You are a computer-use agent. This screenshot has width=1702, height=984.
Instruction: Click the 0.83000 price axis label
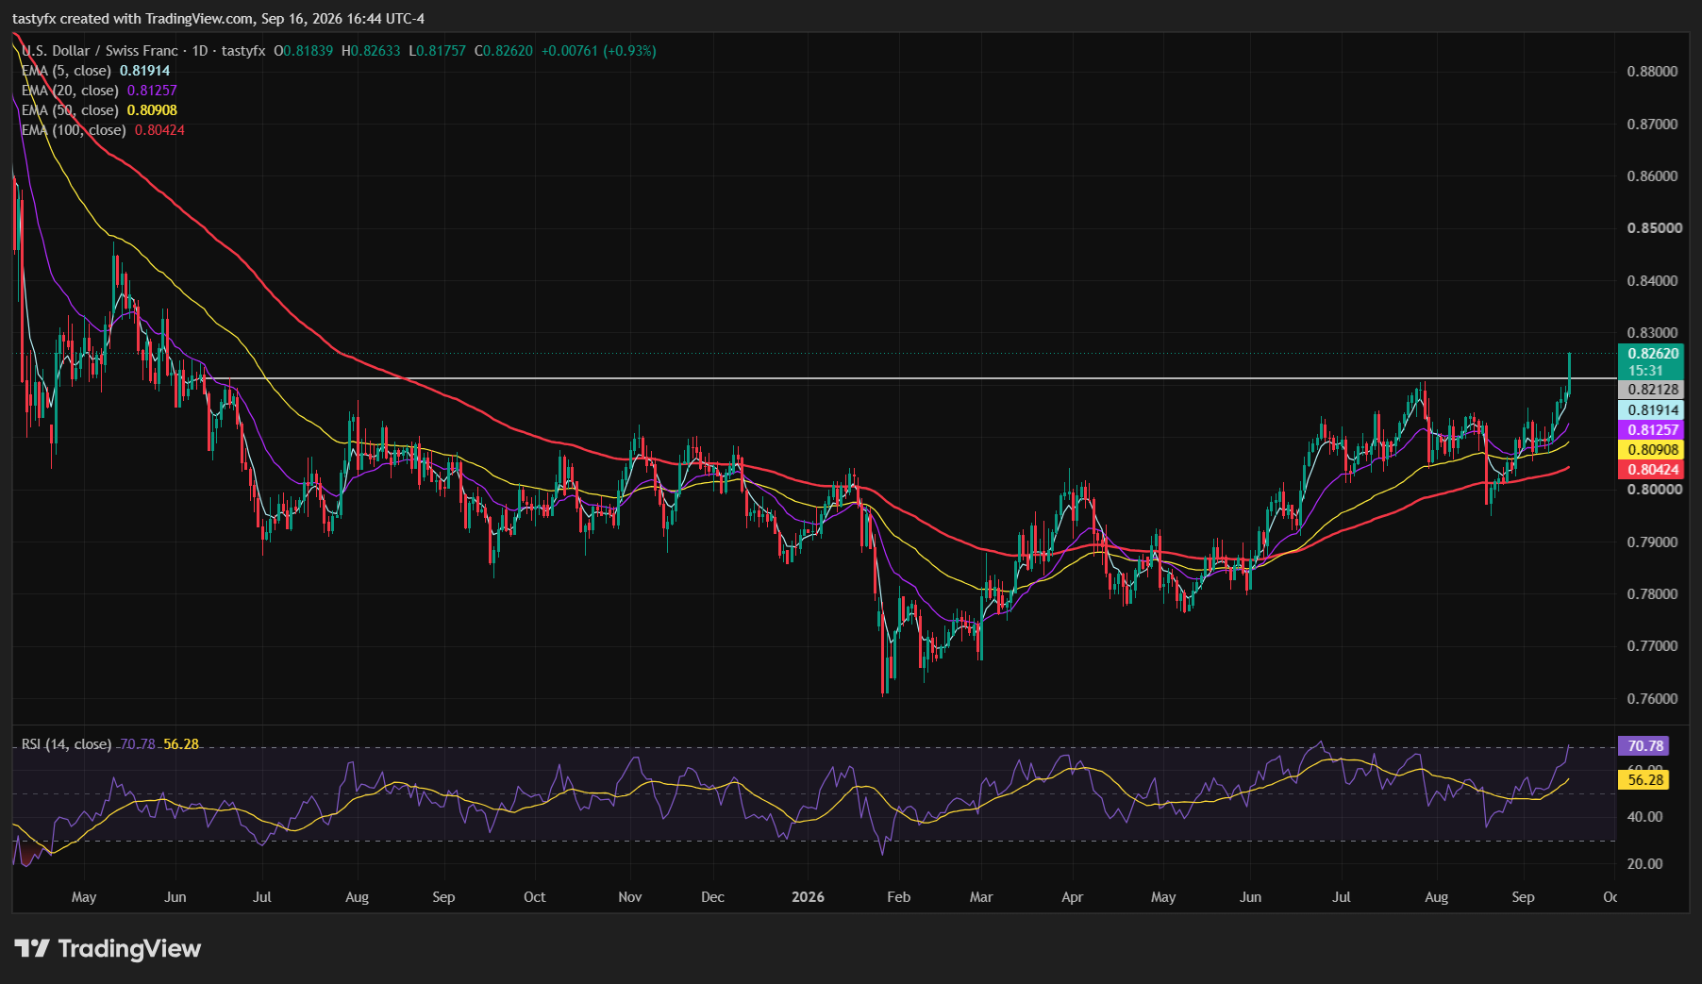[x=1653, y=333]
